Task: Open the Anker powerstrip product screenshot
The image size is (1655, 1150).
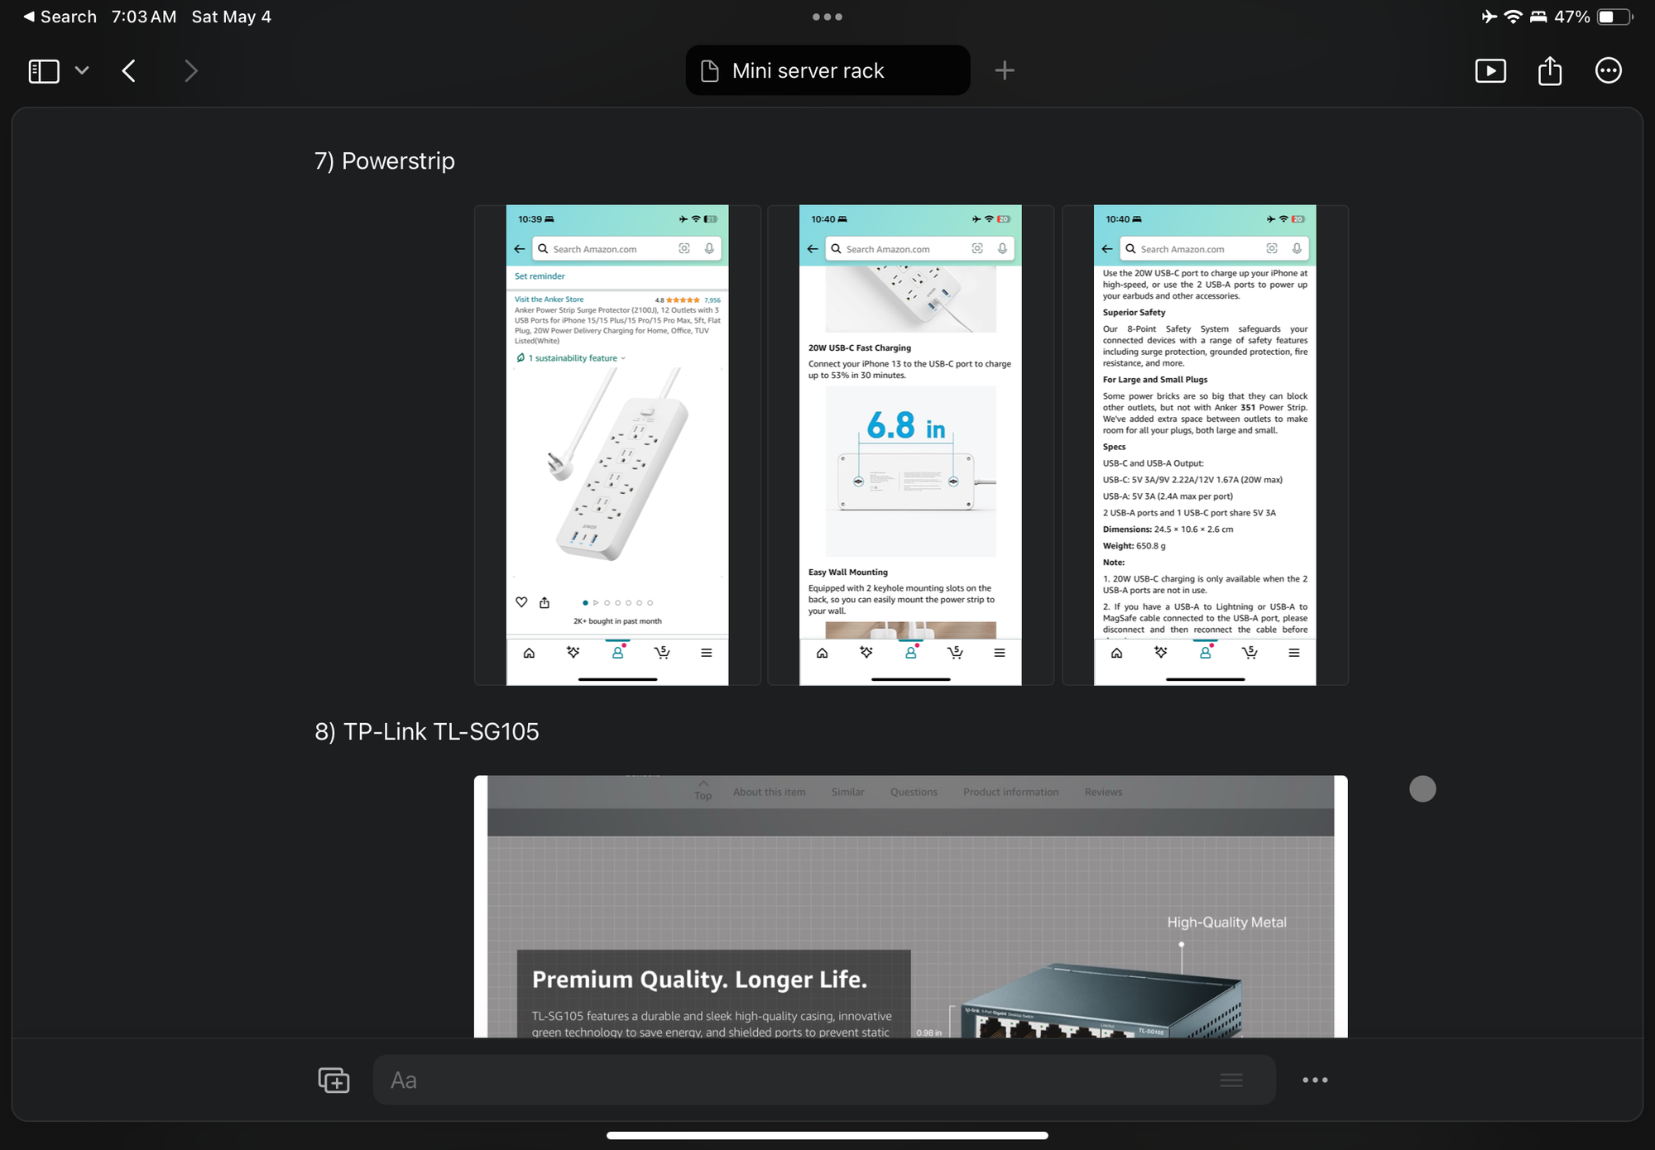Action: [x=617, y=445]
